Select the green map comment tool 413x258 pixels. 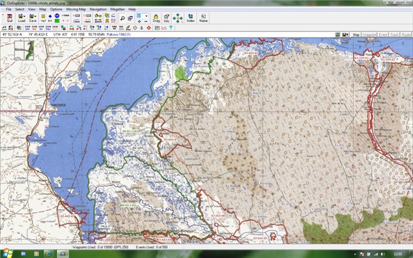coord(57,21)
